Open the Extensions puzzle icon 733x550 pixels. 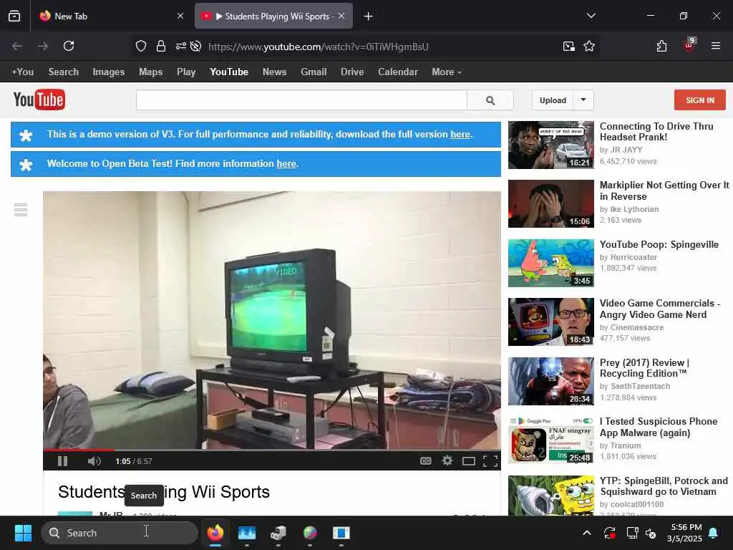(661, 46)
